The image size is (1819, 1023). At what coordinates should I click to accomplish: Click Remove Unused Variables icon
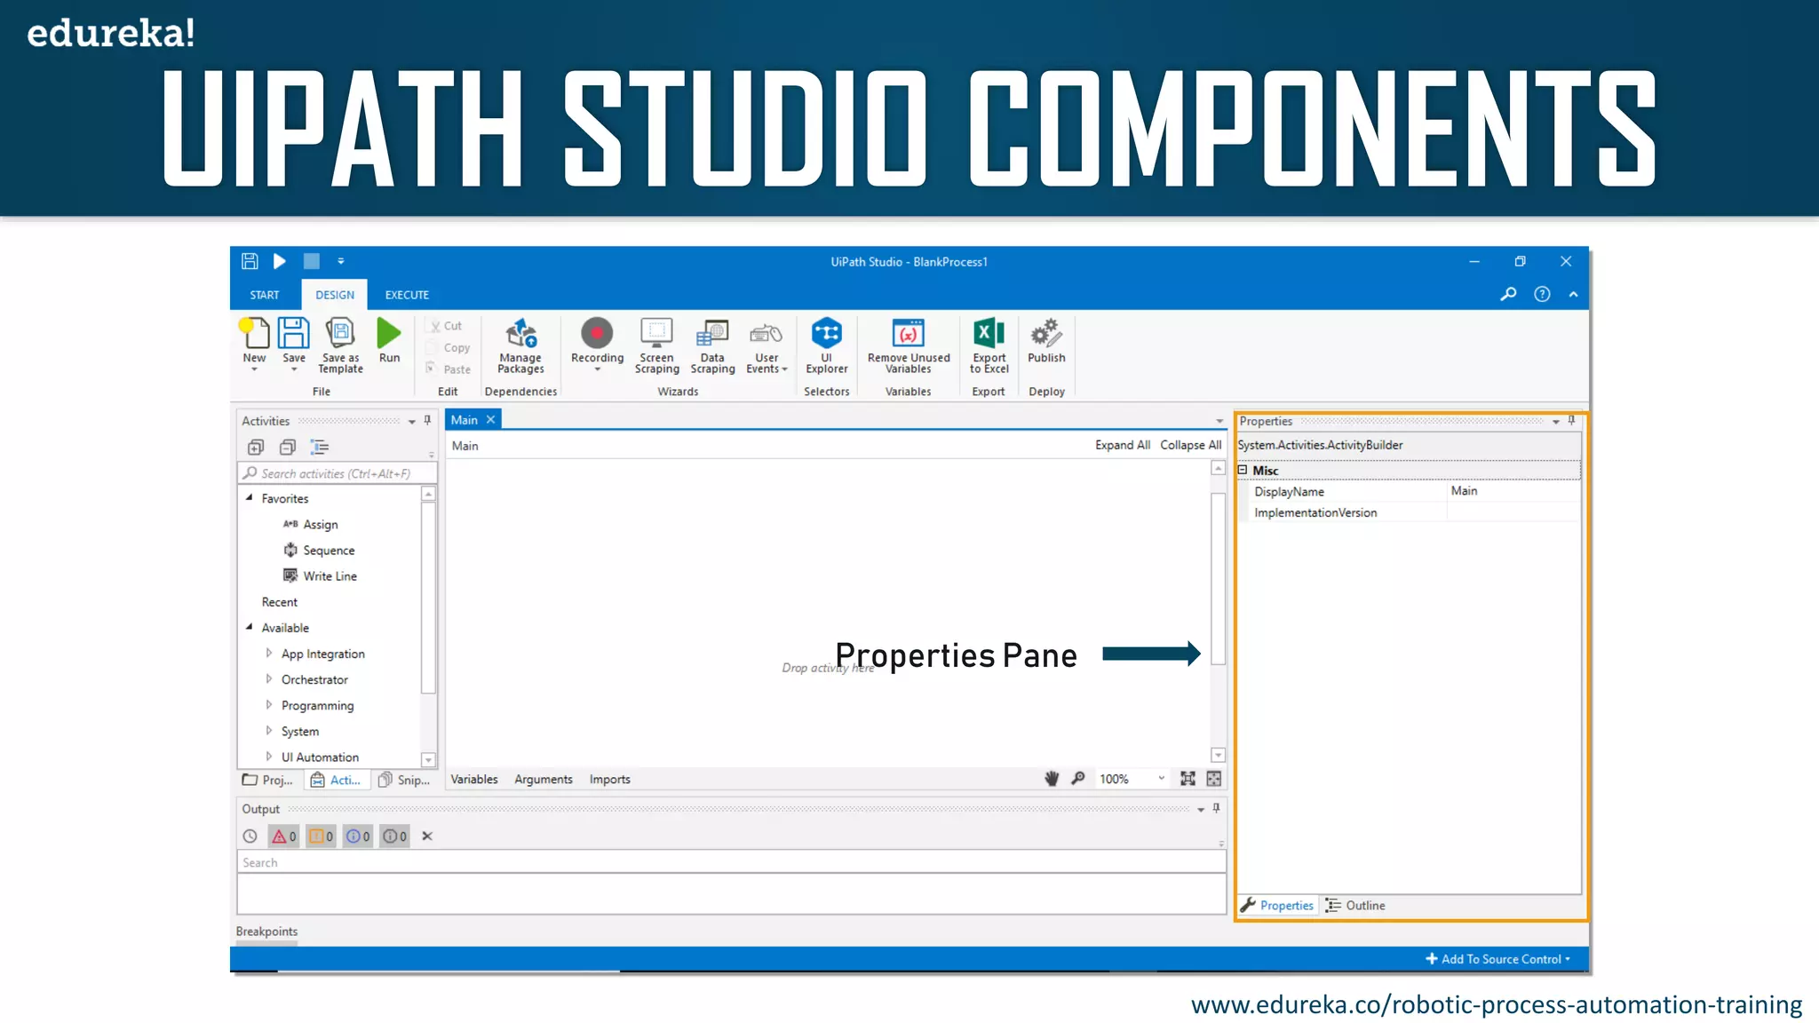(x=908, y=334)
